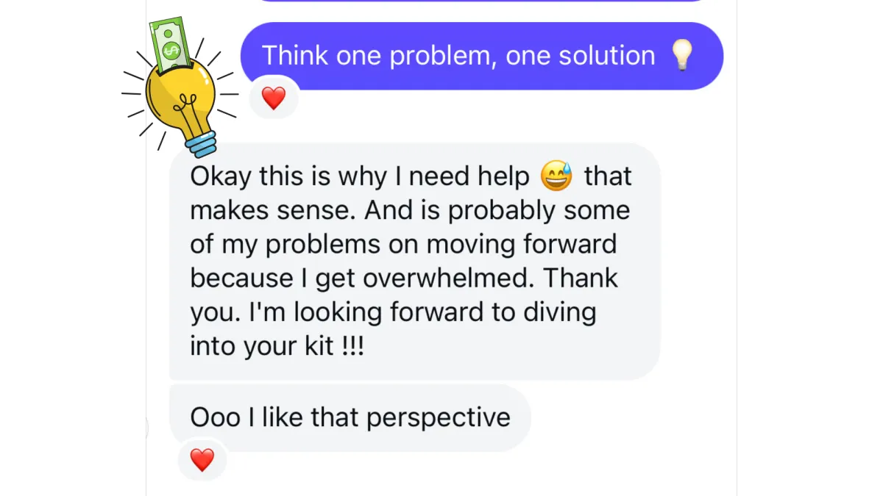The height and width of the screenshot is (496, 883).
Task: Click the partial avatar circle beside the last message
Action: click(147, 428)
